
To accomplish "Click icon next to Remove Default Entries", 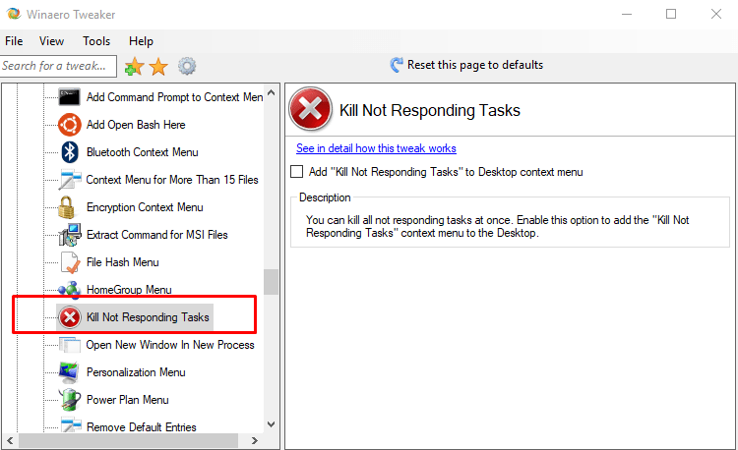I will (71, 425).
